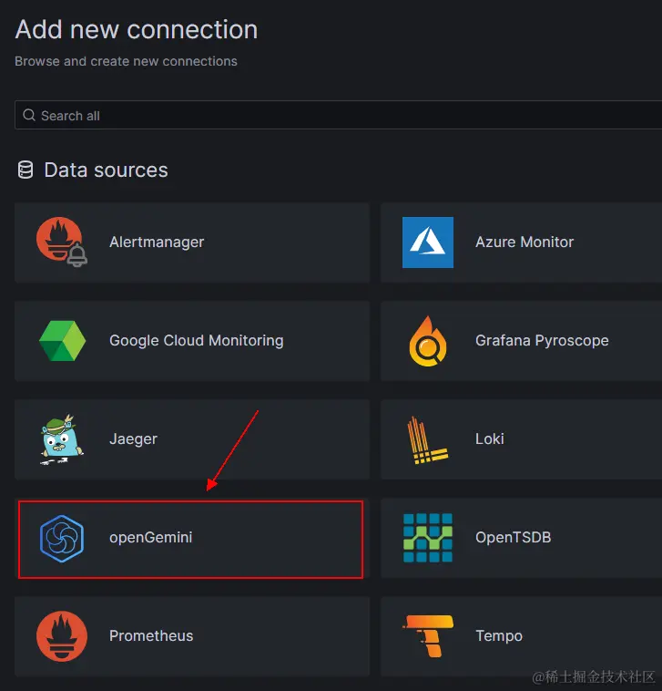Focus the Search all input field
This screenshot has height=691, width=662.
tap(338, 115)
